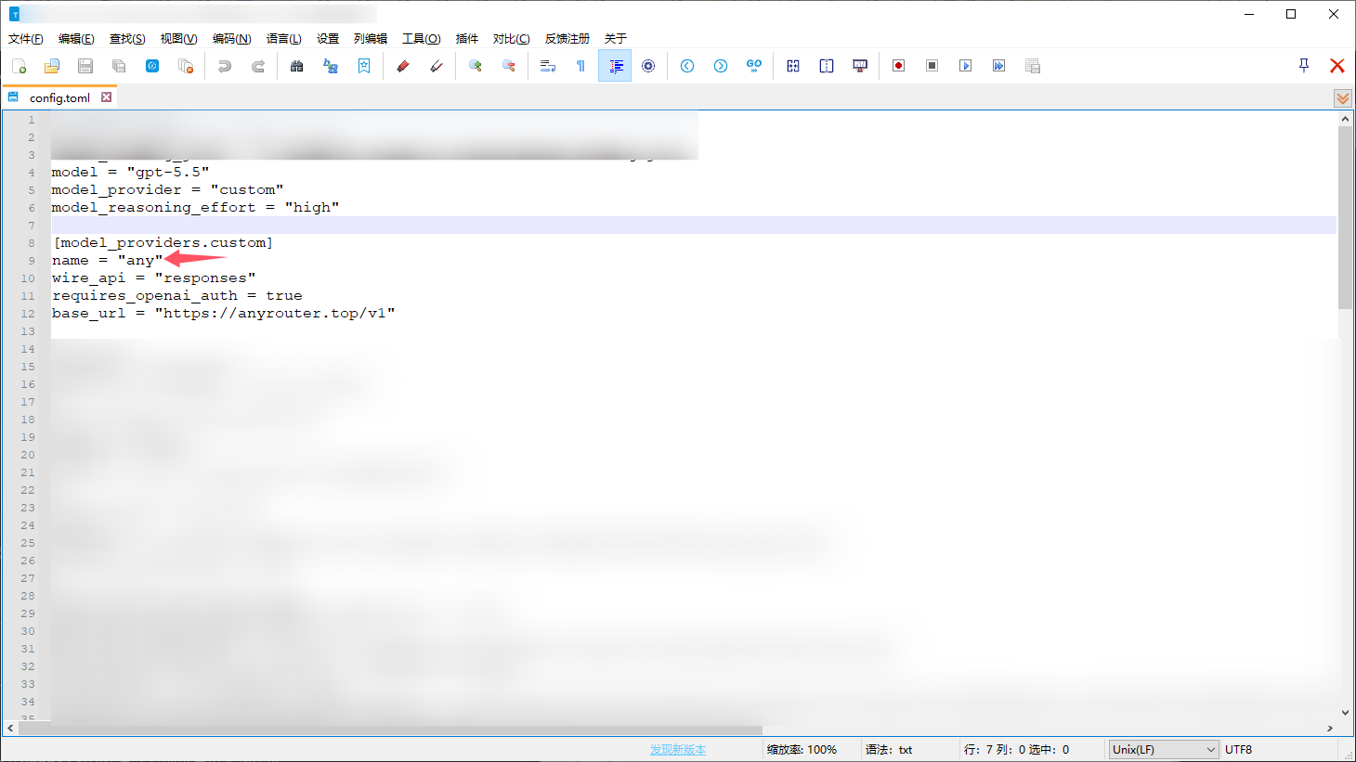
Task: Click the red X icon in toolbar
Action: point(1337,65)
